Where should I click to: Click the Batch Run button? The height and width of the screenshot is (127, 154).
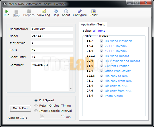(20, 108)
